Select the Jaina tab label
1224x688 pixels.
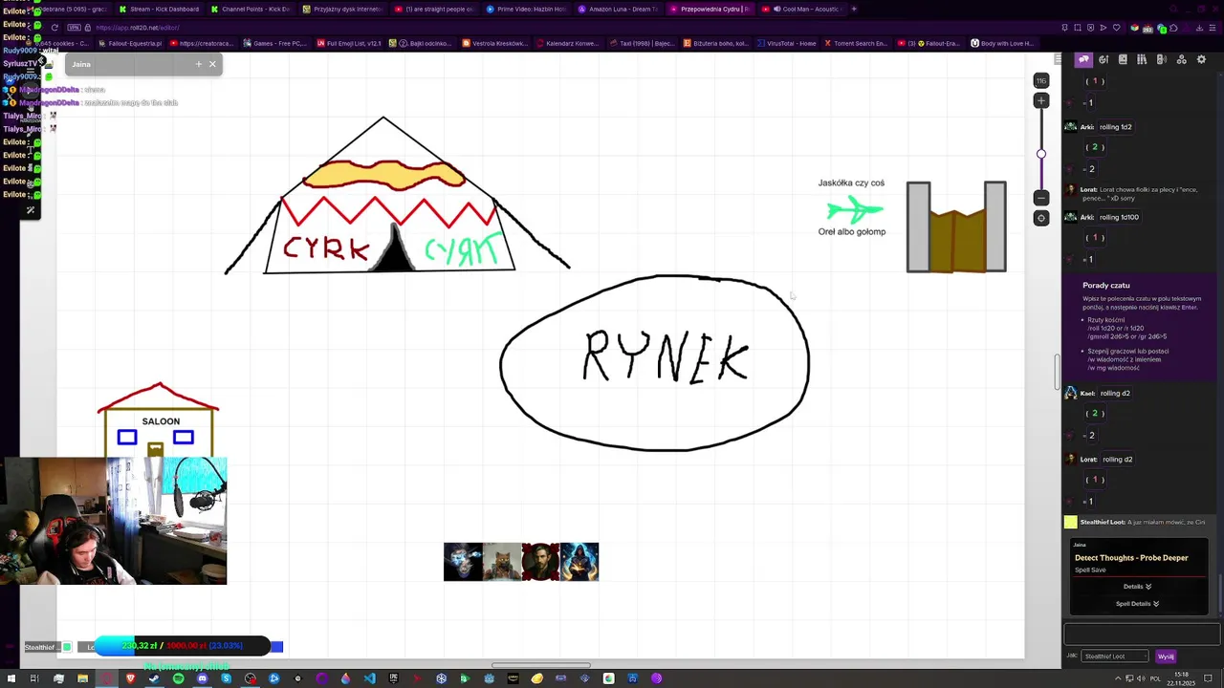[81, 64]
